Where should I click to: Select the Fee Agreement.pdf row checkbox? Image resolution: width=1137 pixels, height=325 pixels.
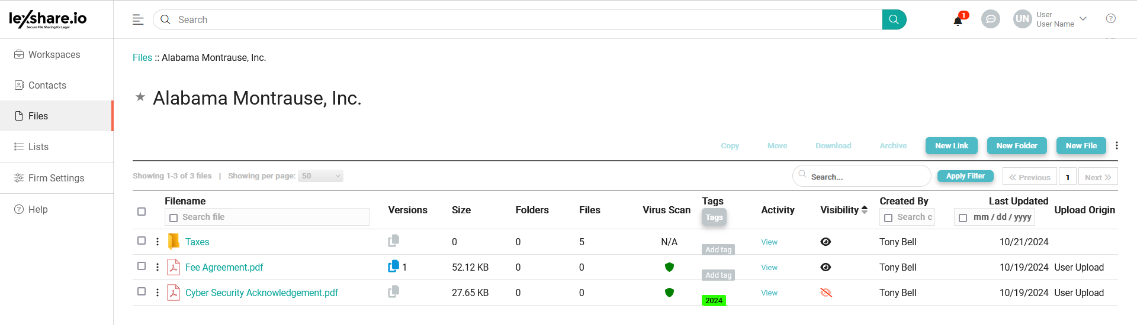(142, 266)
